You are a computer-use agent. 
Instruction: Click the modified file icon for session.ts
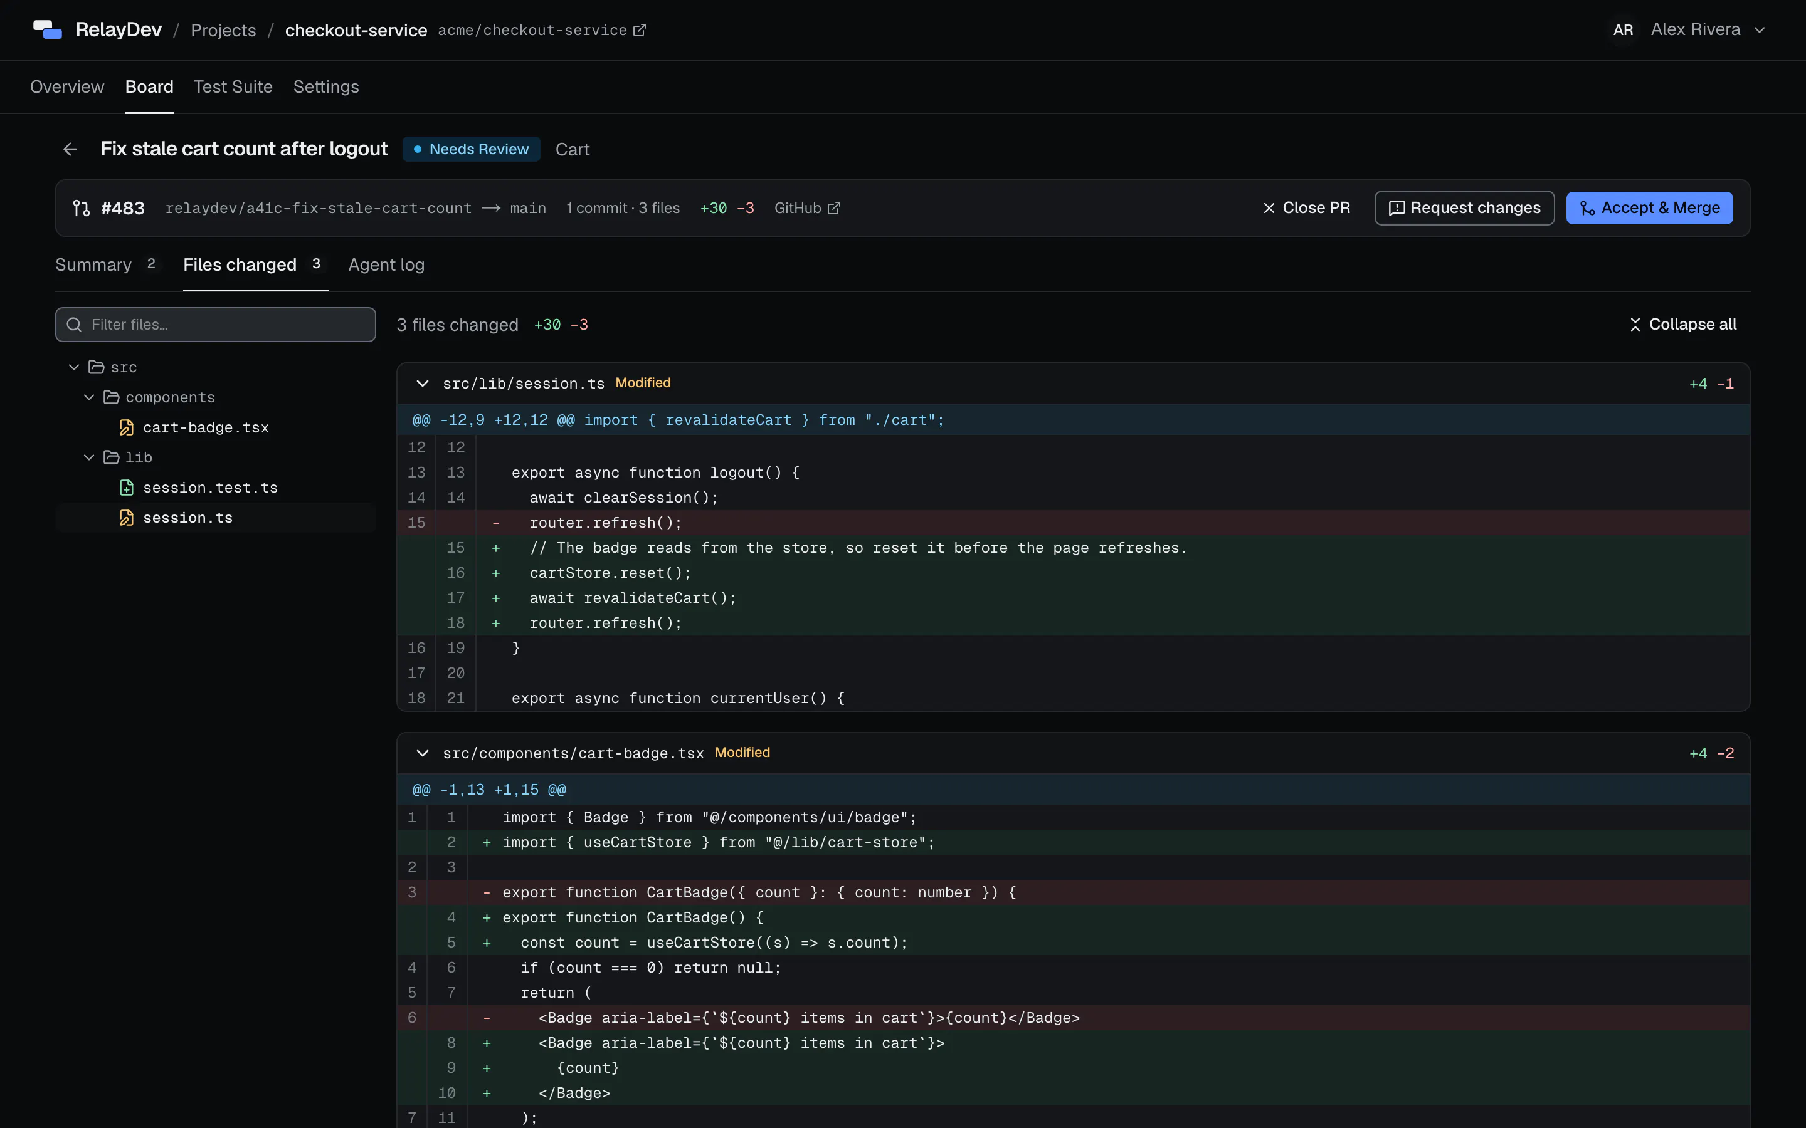[x=127, y=518]
